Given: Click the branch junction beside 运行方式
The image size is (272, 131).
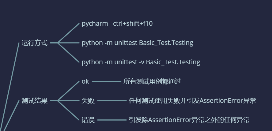Looking at the screenshot, I should click(58, 43).
